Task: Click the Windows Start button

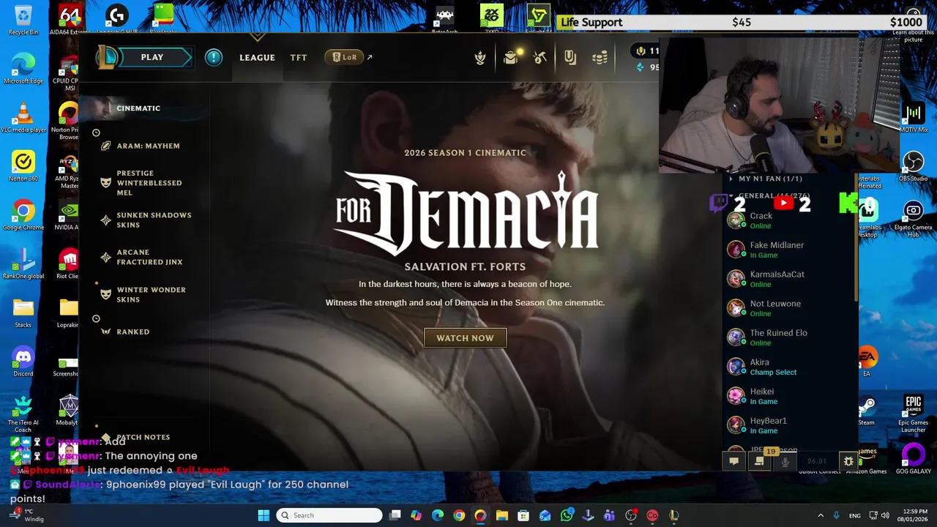Action: point(264,515)
